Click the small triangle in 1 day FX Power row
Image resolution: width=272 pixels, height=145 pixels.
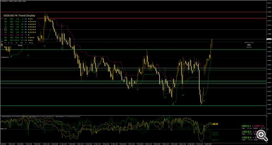(x=260, y=128)
